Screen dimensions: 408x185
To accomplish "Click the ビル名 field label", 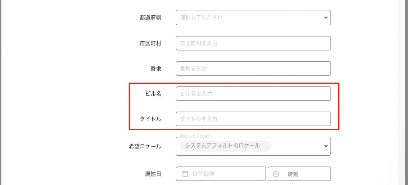I will 153,94.
